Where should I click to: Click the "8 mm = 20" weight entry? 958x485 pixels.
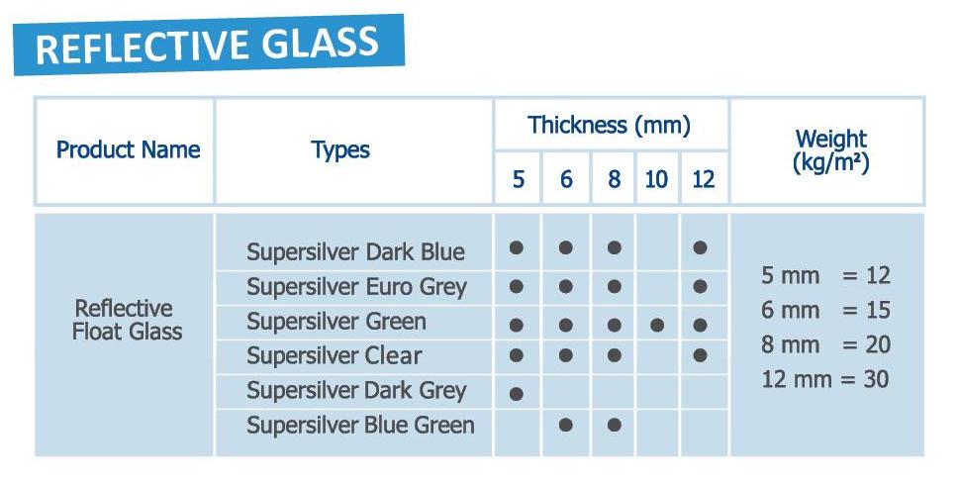825,344
